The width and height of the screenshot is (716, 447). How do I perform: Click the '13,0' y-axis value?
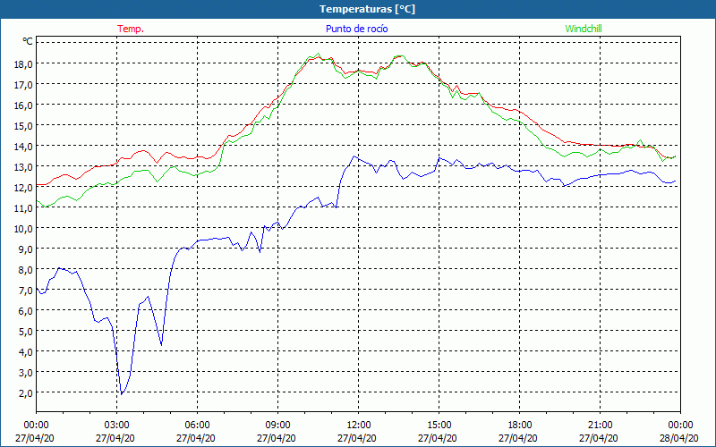(23, 167)
